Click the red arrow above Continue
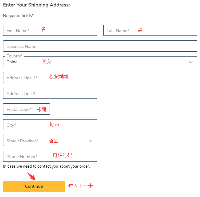This screenshot has width=200, height=197. click(x=31, y=176)
